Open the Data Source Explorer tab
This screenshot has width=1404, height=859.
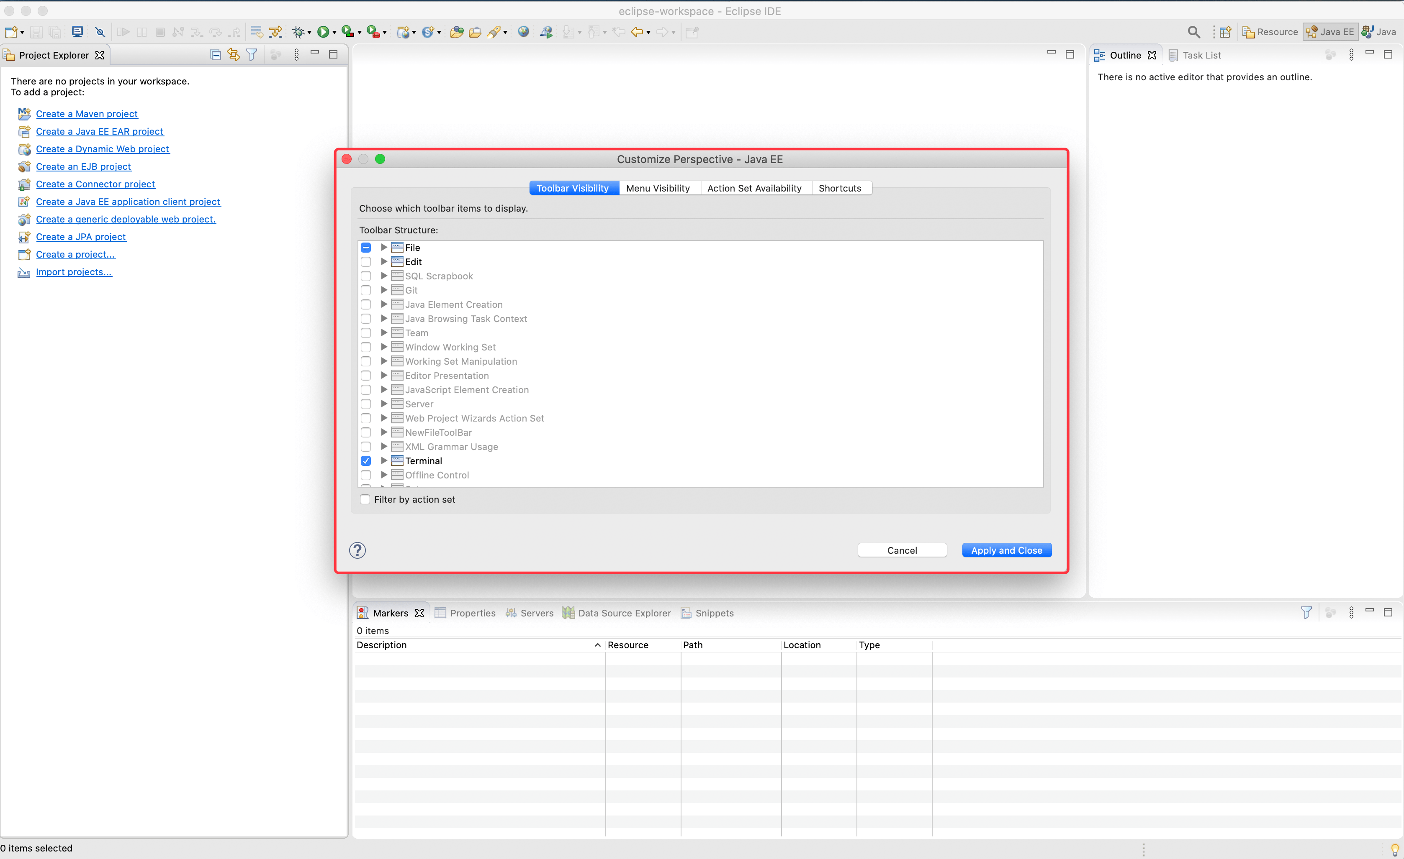click(617, 613)
